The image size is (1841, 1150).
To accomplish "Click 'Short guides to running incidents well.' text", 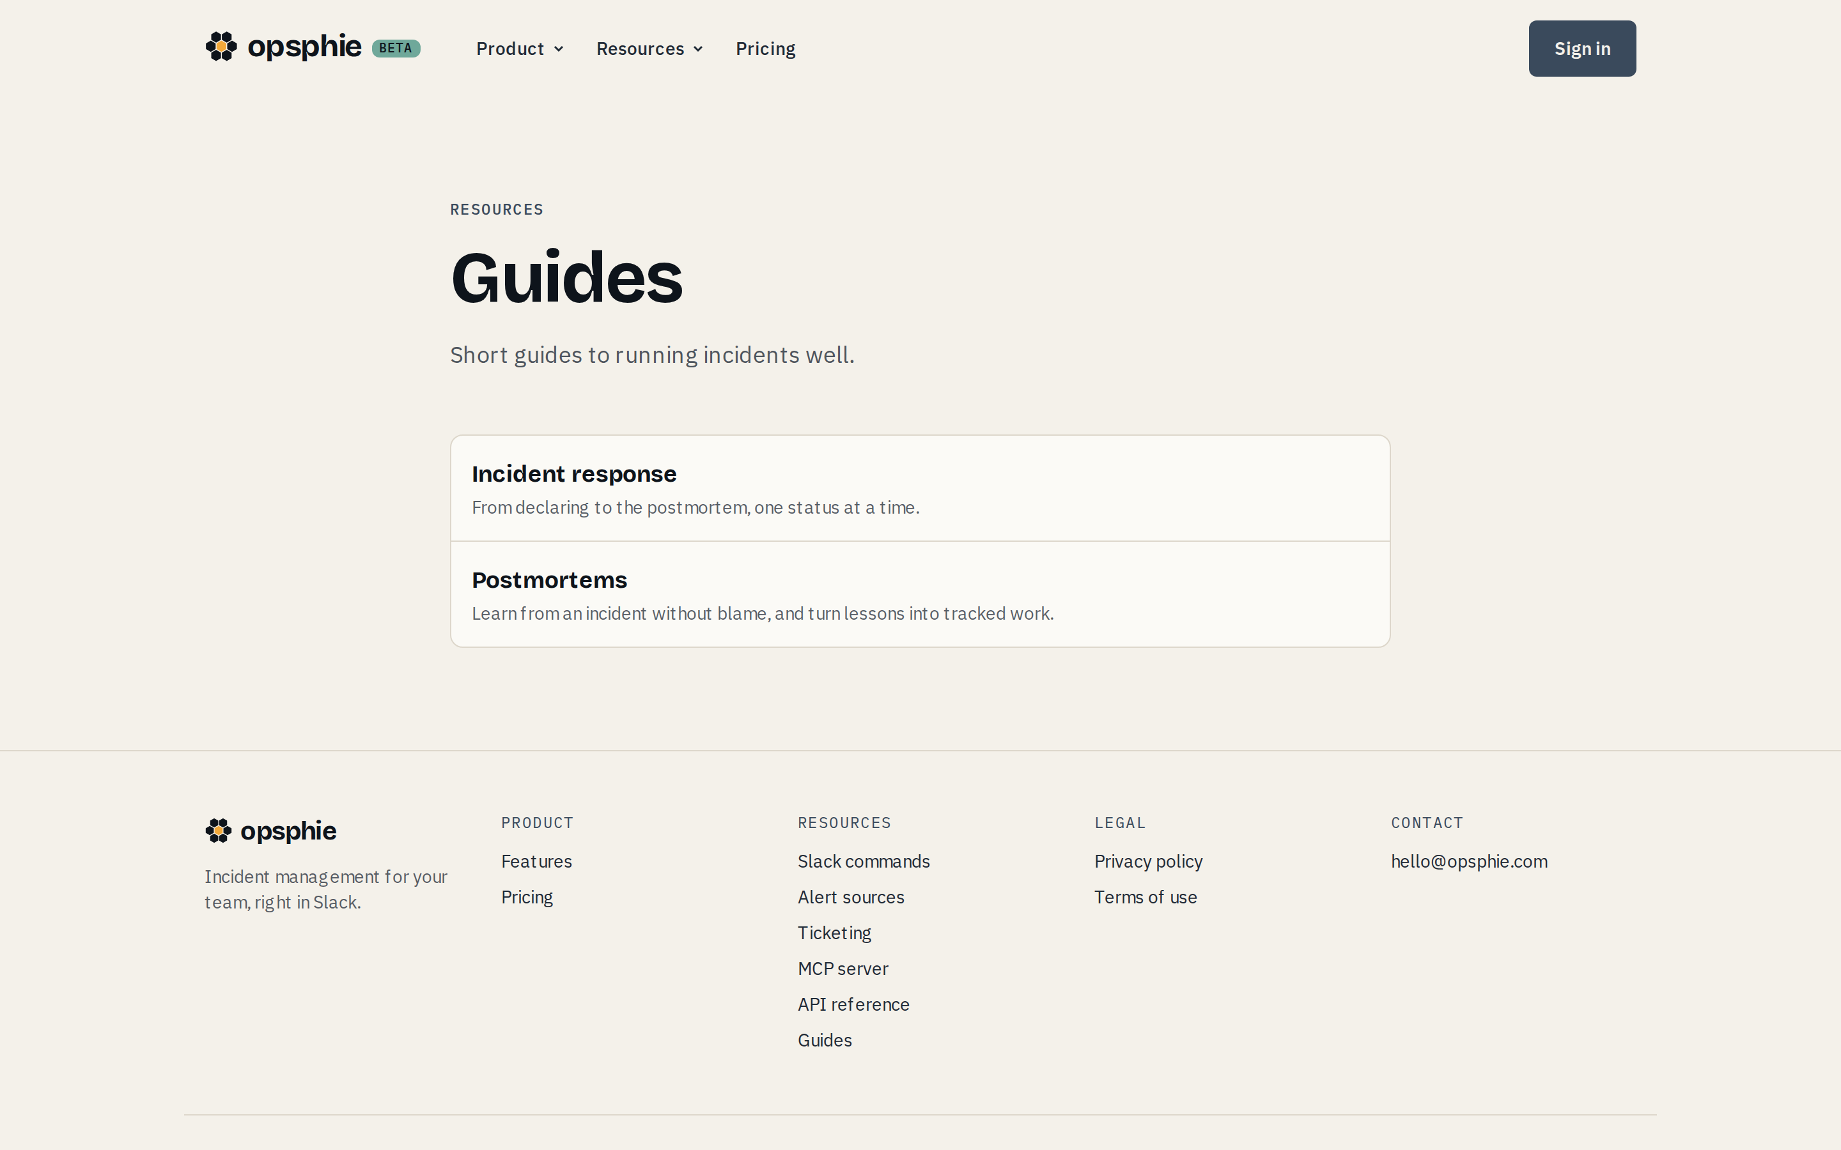I will tap(652, 355).
